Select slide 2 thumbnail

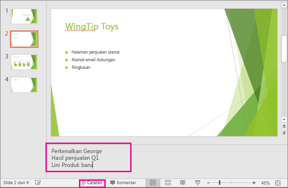24,39
